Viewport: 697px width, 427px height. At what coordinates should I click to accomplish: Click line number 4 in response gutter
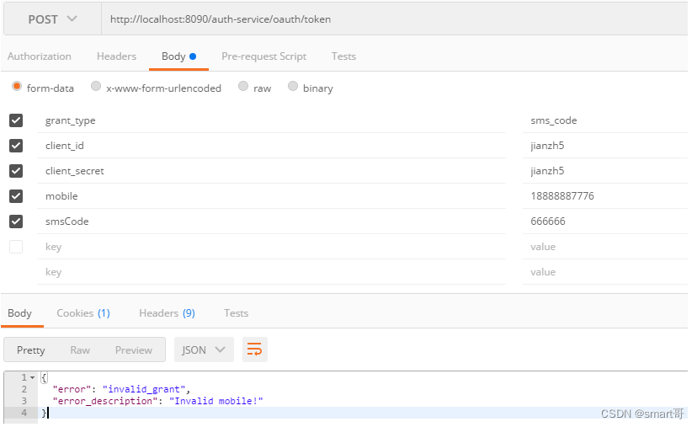pyautogui.click(x=24, y=413)
